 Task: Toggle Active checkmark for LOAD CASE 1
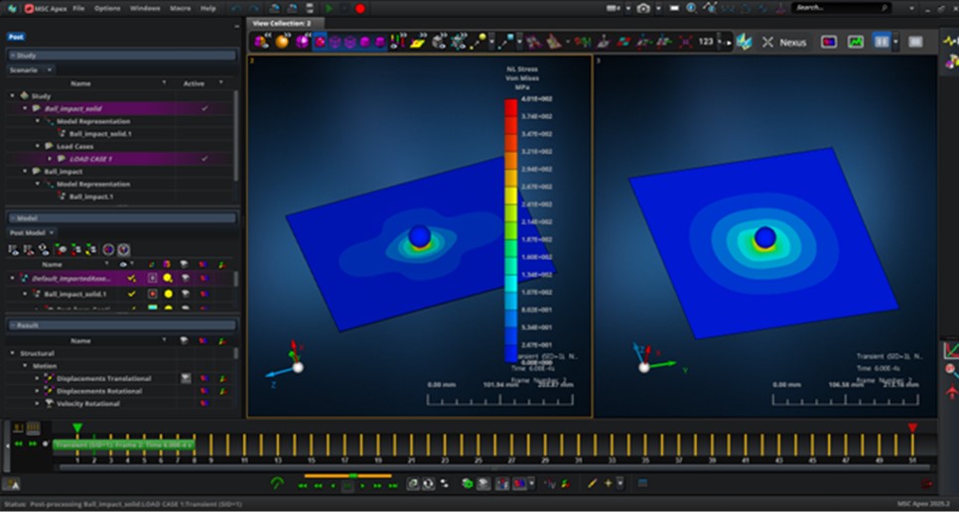pos(205,159)
